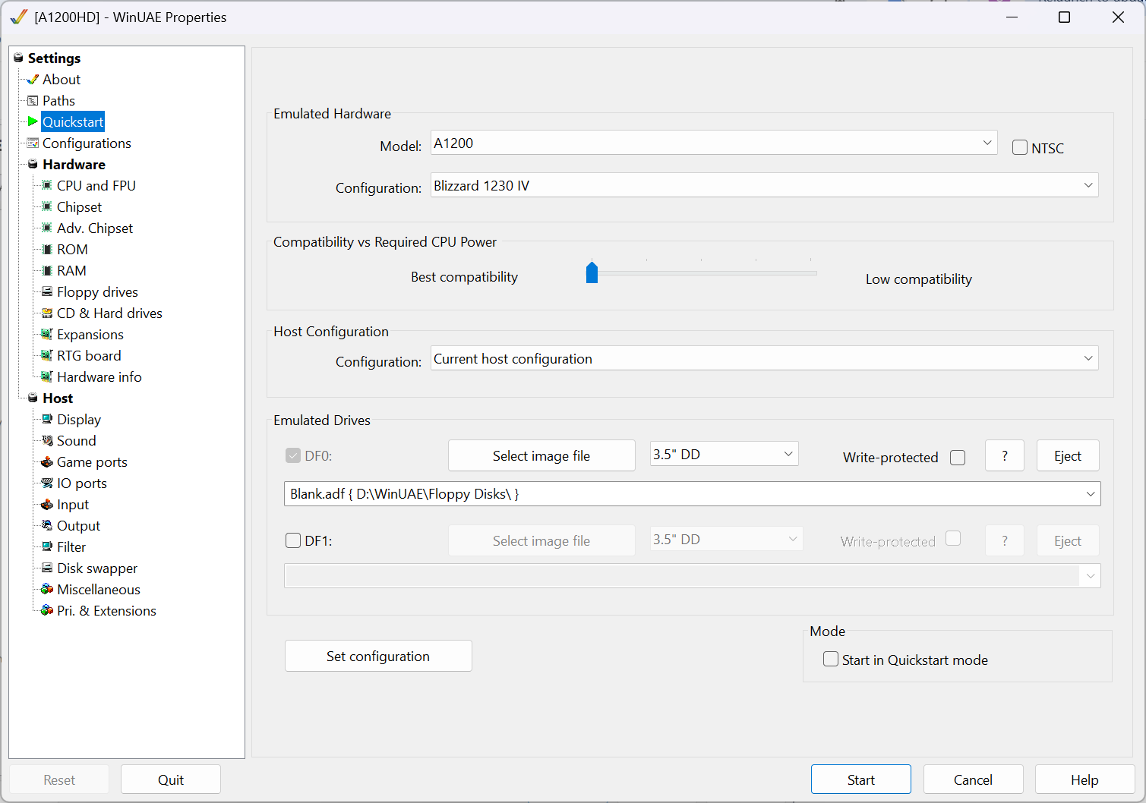Click the CPU and FPU chip icon

pos(47,185)
